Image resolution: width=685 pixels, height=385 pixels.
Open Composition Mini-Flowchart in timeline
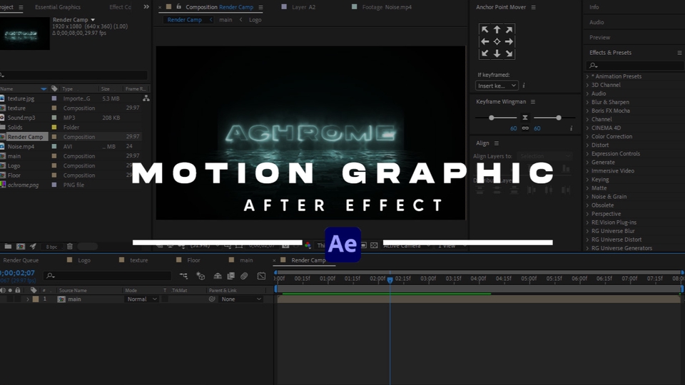(183, 276)
